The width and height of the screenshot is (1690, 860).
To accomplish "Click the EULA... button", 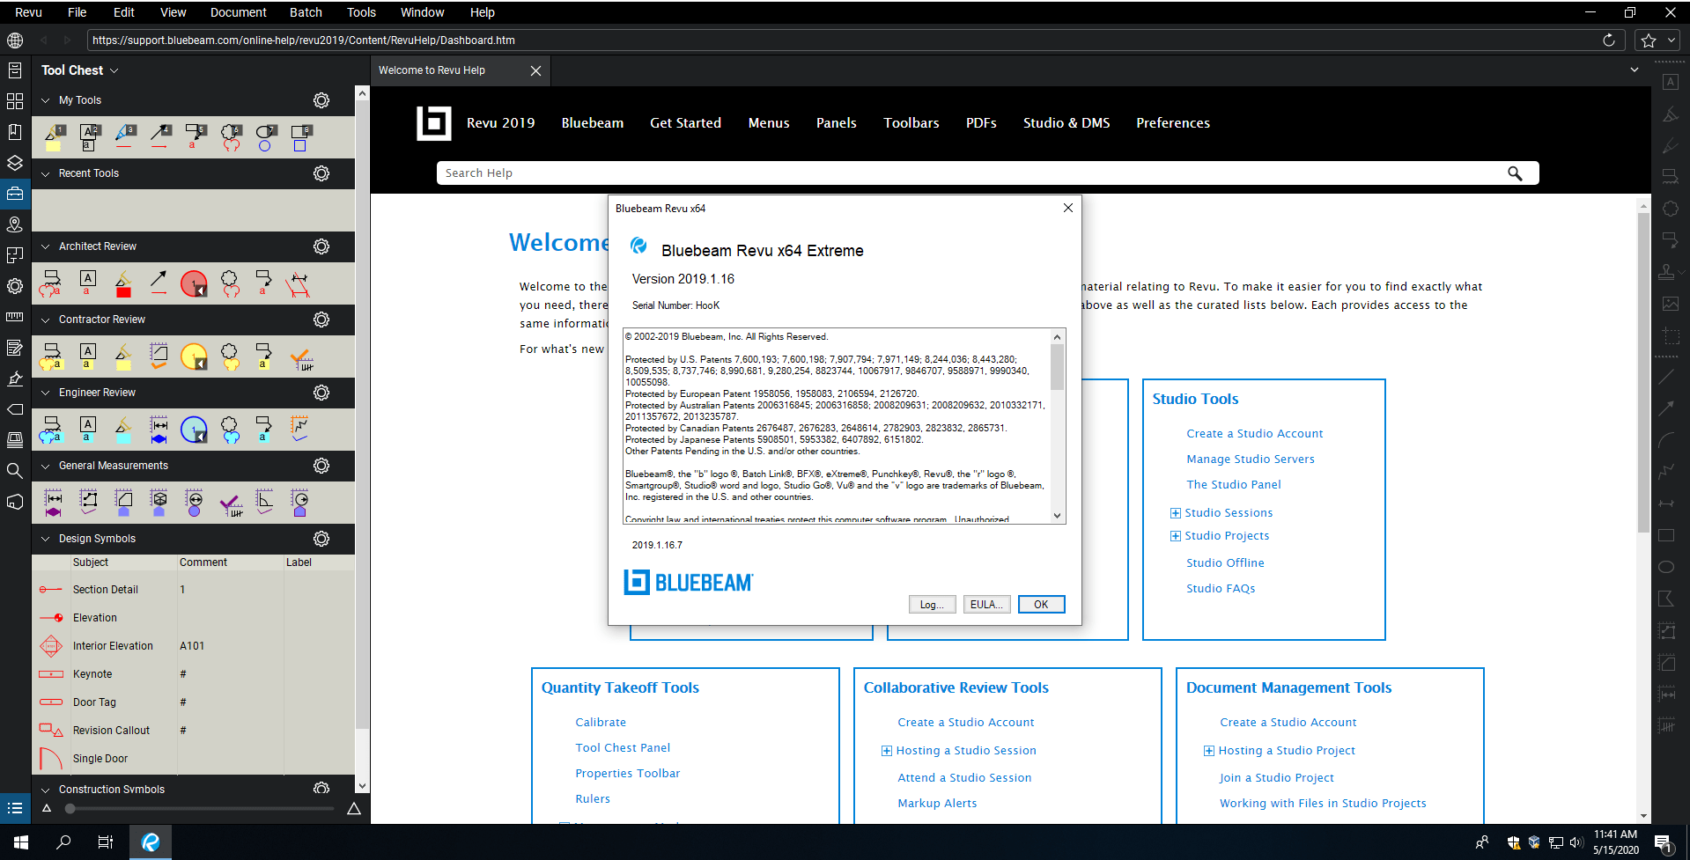I will (985, 605).
